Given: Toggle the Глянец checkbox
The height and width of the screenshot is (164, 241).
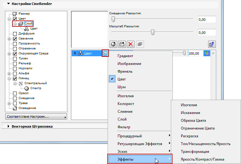Looking at the screenshot, I should tap(15, 79).
